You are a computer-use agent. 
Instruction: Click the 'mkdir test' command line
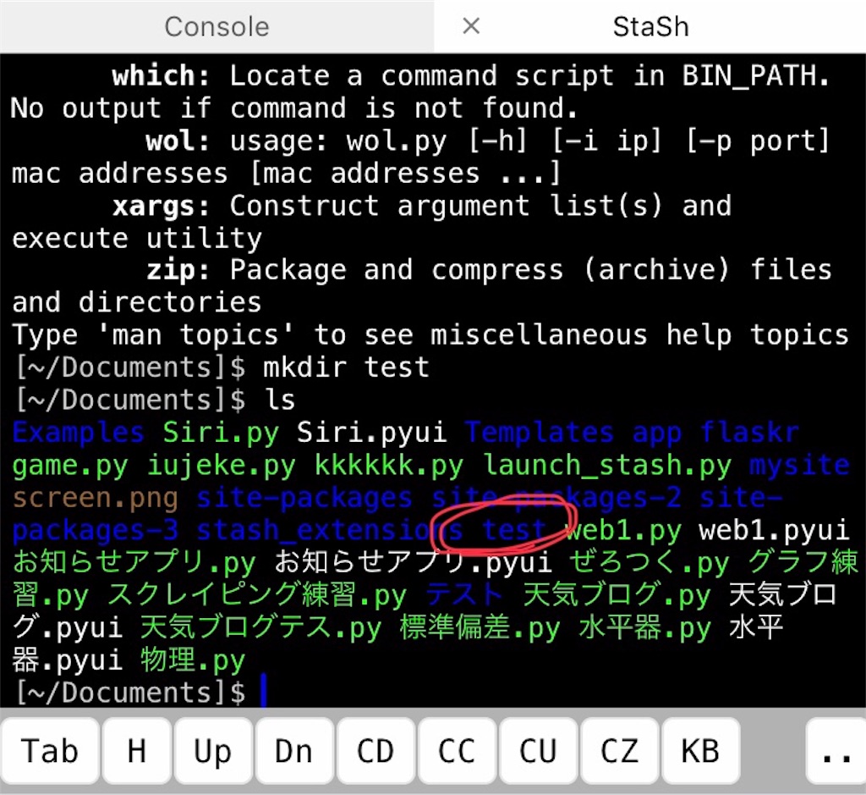[x=222, y=367]
